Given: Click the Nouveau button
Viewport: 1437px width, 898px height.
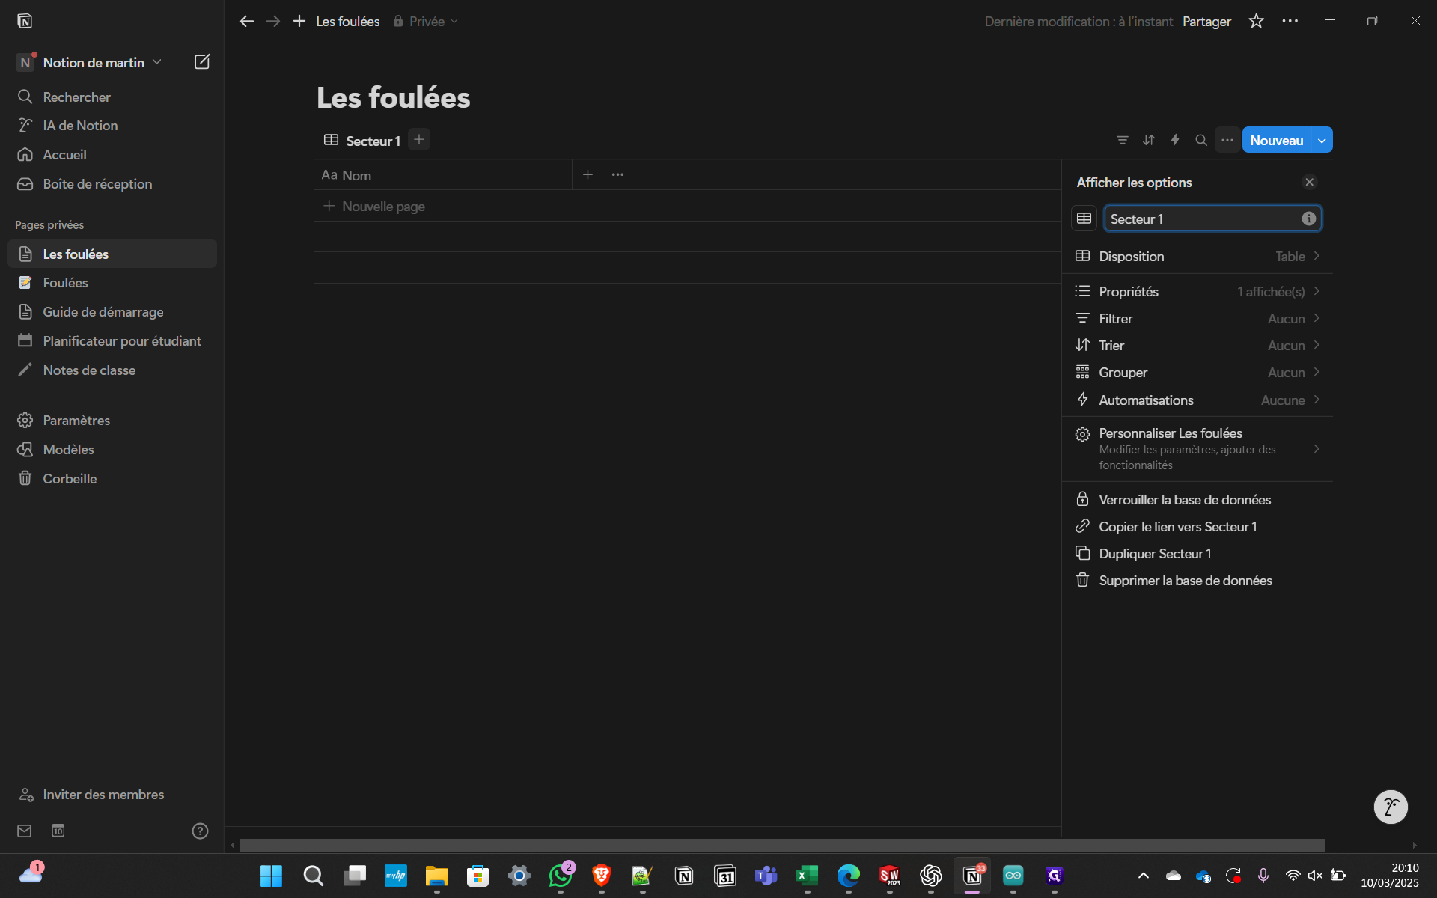Looking at the screenshot, I should click(1277, 140).
